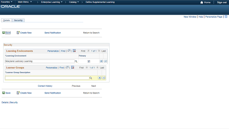Open Learner Group Description lookup magnifier

91,78
